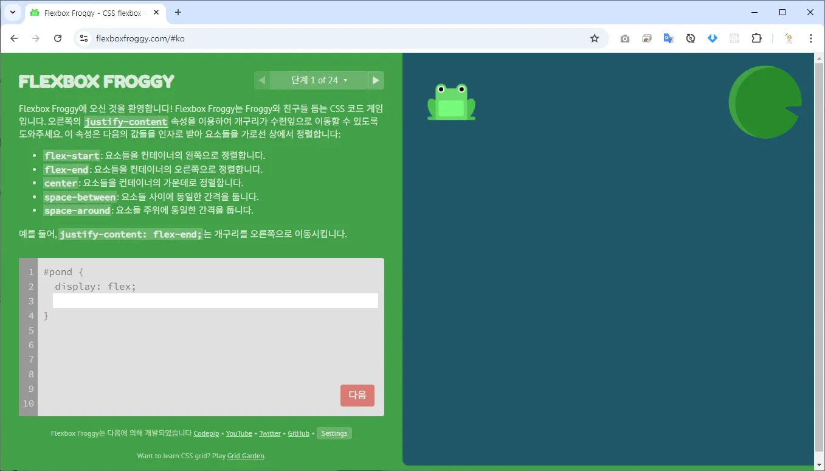This screenshot has height=471, width=825.
Task: Click the blue down-arrow extension icon
Action: (713, 38)
